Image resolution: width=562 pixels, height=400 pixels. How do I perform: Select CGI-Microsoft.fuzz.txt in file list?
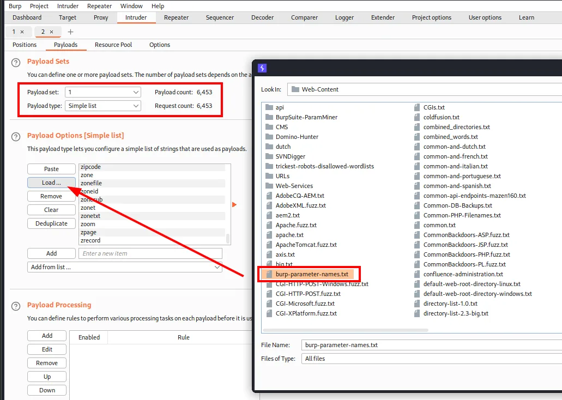coord(305,304)
